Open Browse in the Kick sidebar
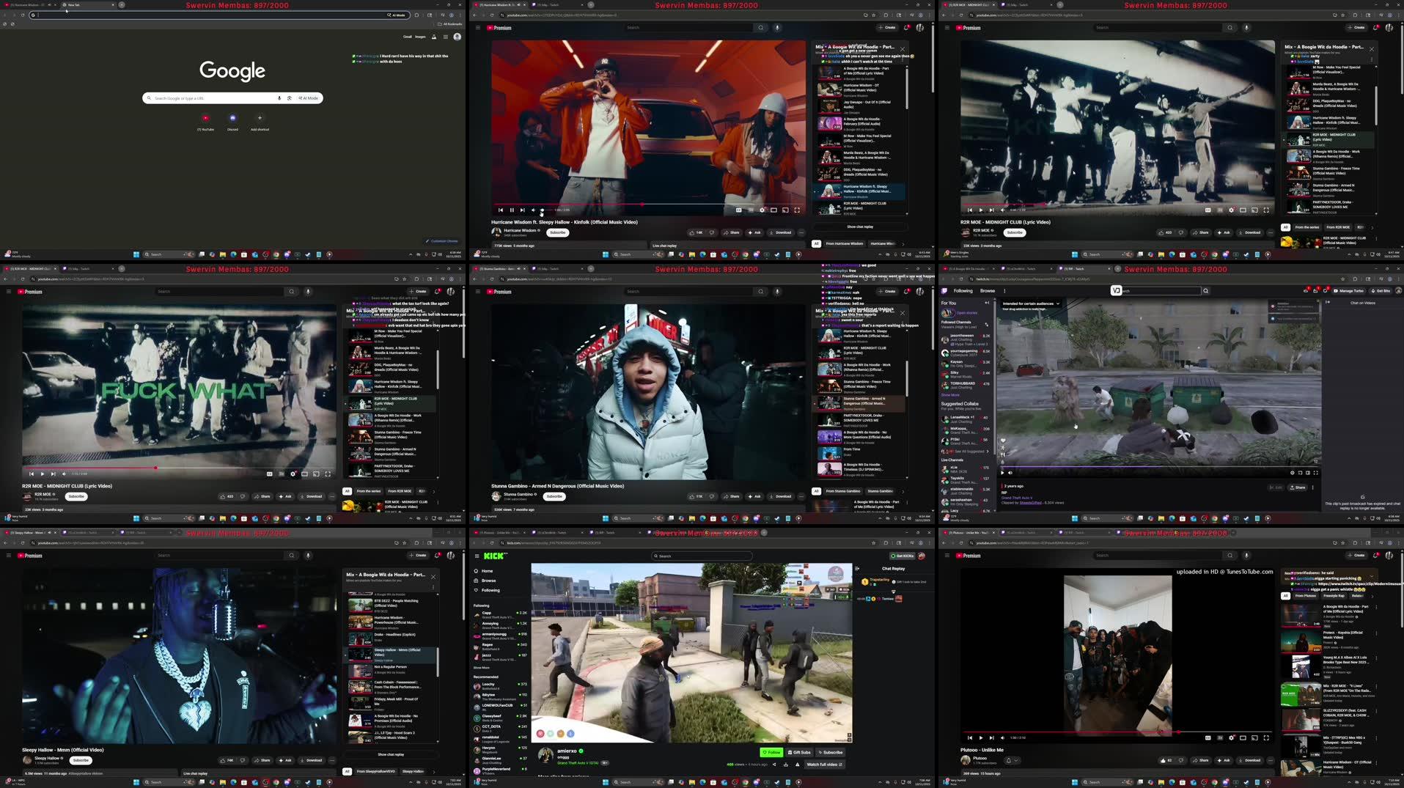 click(x=488, y=581)
